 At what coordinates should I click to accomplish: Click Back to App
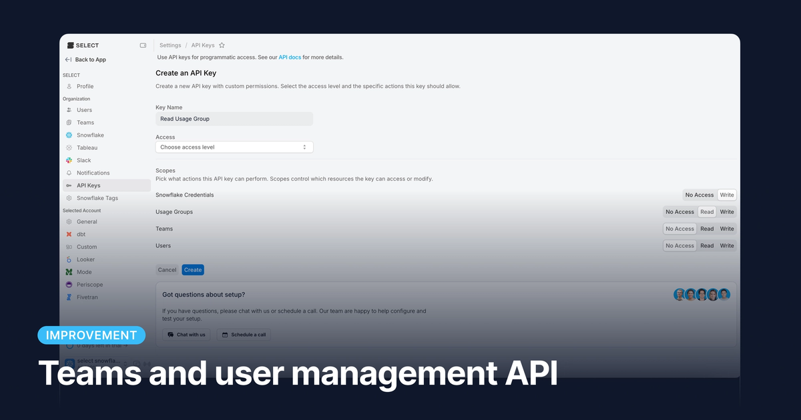(x=85, y=59)
